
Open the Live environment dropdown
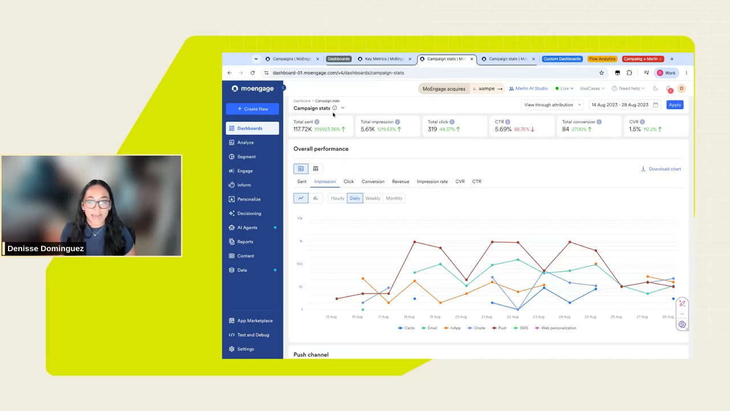click(x=564, y=88)
